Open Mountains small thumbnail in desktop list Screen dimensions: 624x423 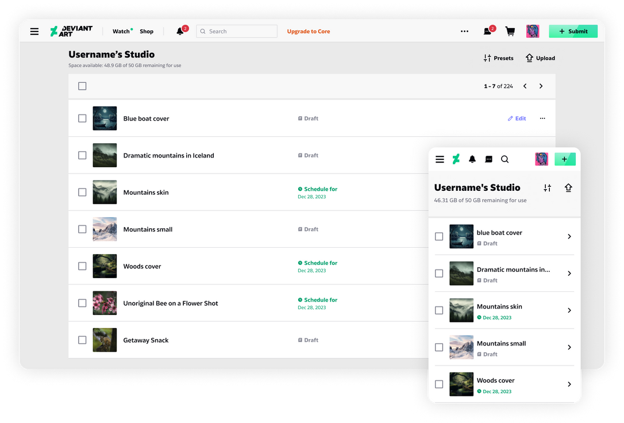pyautogui.click(x=105, y=229)
